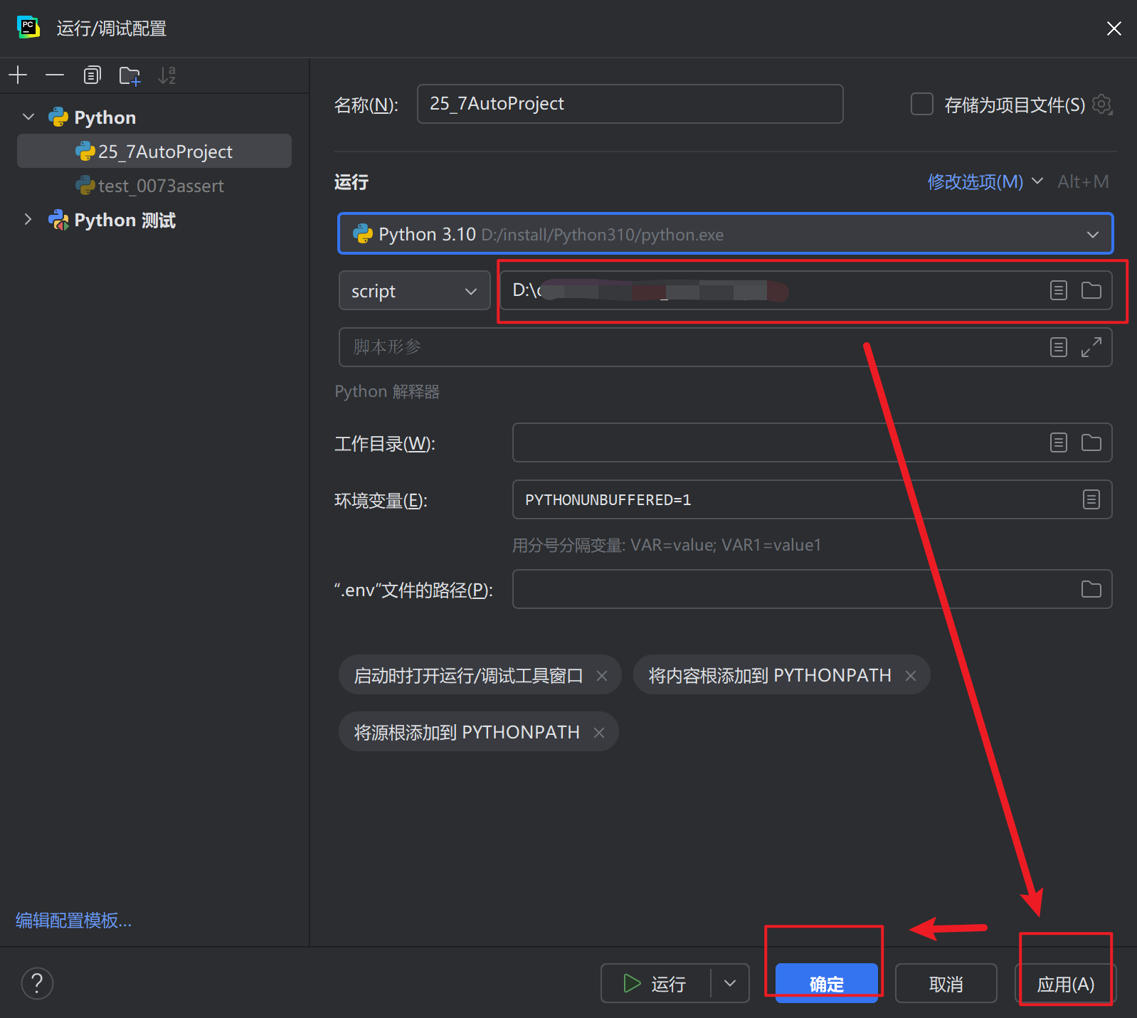Click the PyCharm logo icon
The height and width of the screenshot is (1018, 1137).
[28, 27]
